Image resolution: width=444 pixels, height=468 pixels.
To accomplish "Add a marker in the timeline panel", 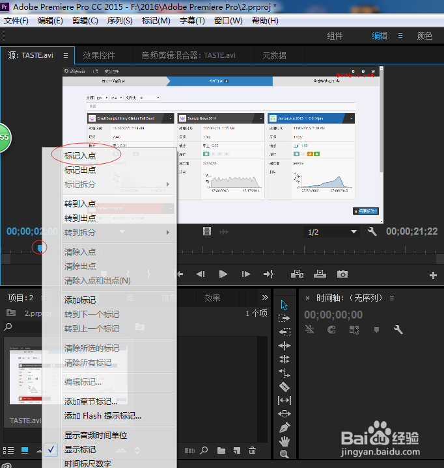I will pos(376,330).
